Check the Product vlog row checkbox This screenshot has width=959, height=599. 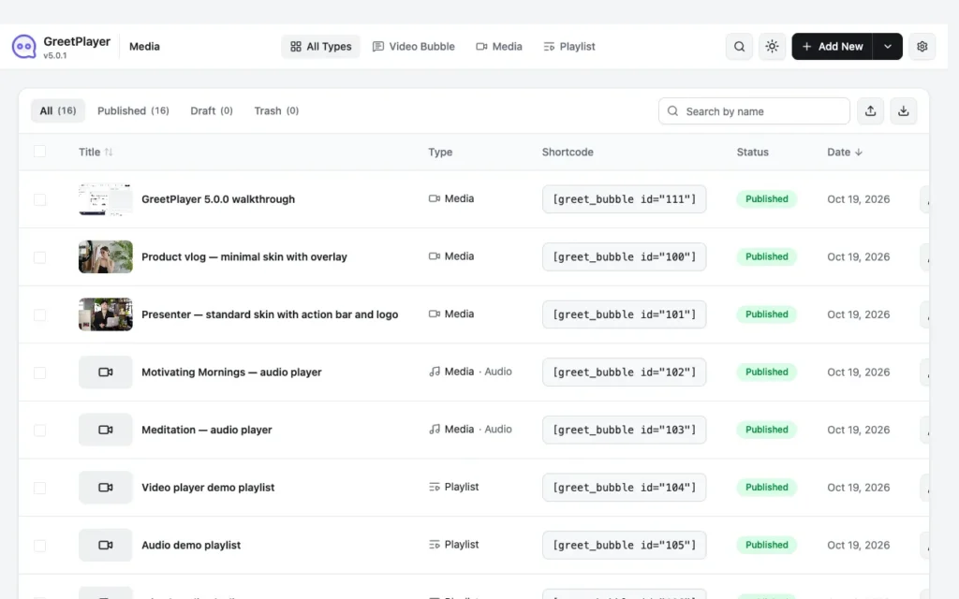point(39,257)
